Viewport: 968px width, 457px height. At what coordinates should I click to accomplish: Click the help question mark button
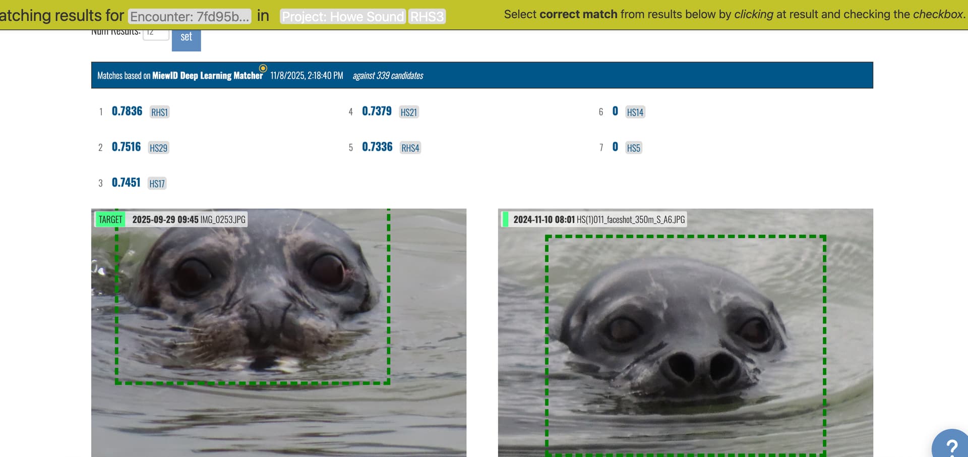point(951,446)
